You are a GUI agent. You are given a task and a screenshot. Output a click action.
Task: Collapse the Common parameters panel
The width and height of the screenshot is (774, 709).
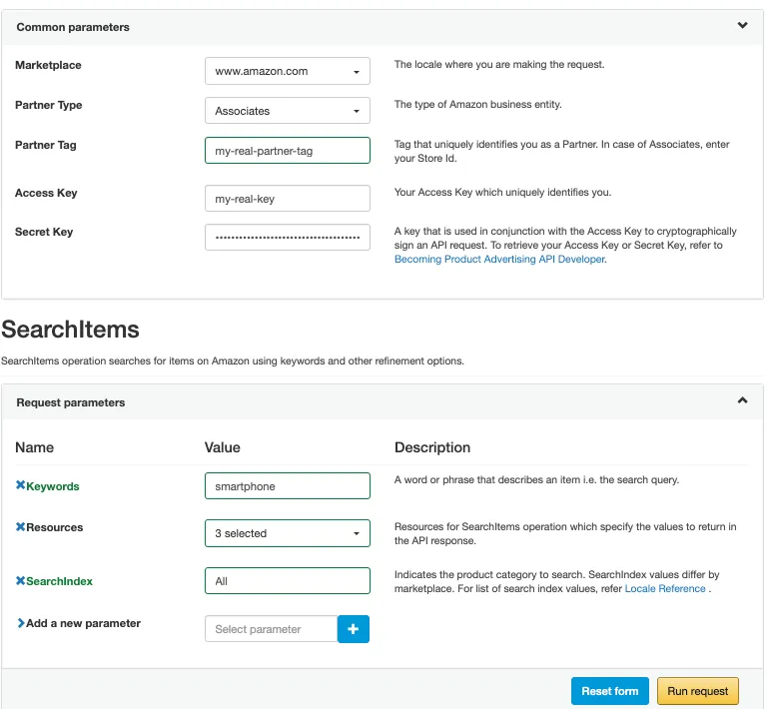(742, 26)
